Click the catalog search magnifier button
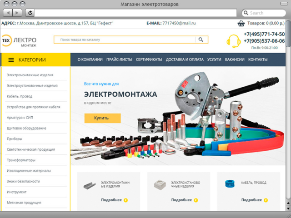This screenshot has height=218, width=291. [201, 40]
